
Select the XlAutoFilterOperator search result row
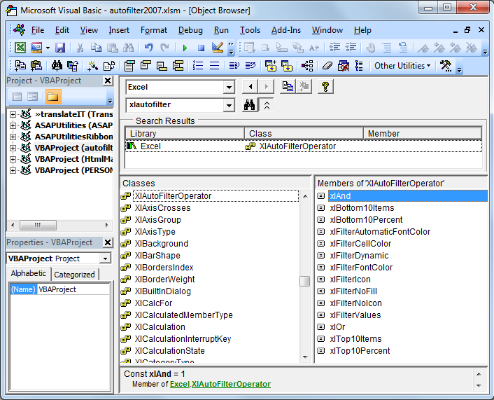tap(304, 146)
